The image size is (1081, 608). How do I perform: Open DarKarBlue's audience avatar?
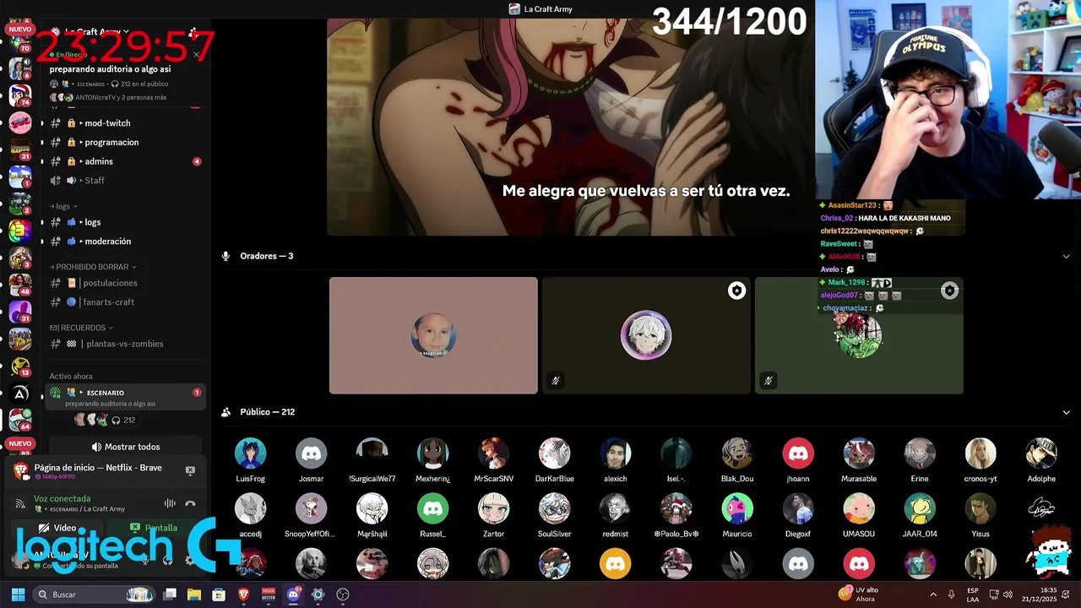click(554, 453)
